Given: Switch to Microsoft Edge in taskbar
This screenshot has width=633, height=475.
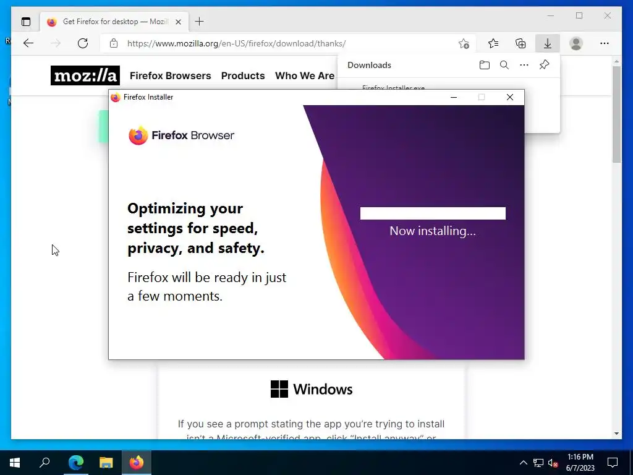Looking at the screenshot, I should [76, 463].
